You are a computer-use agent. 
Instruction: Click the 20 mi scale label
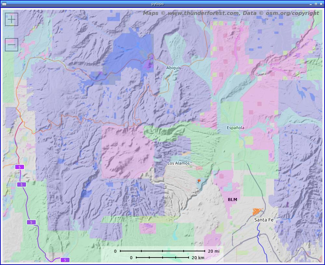click(214, 251)
